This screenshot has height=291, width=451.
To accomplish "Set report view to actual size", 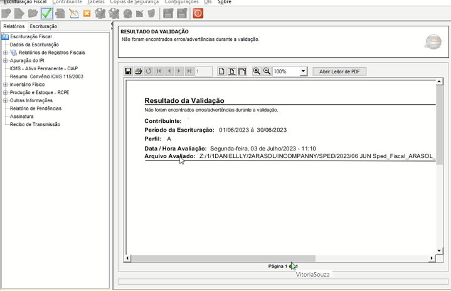I will [221, 71].
